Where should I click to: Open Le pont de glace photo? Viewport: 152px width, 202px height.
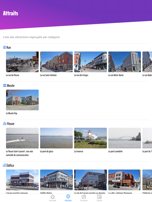[56, 138]
